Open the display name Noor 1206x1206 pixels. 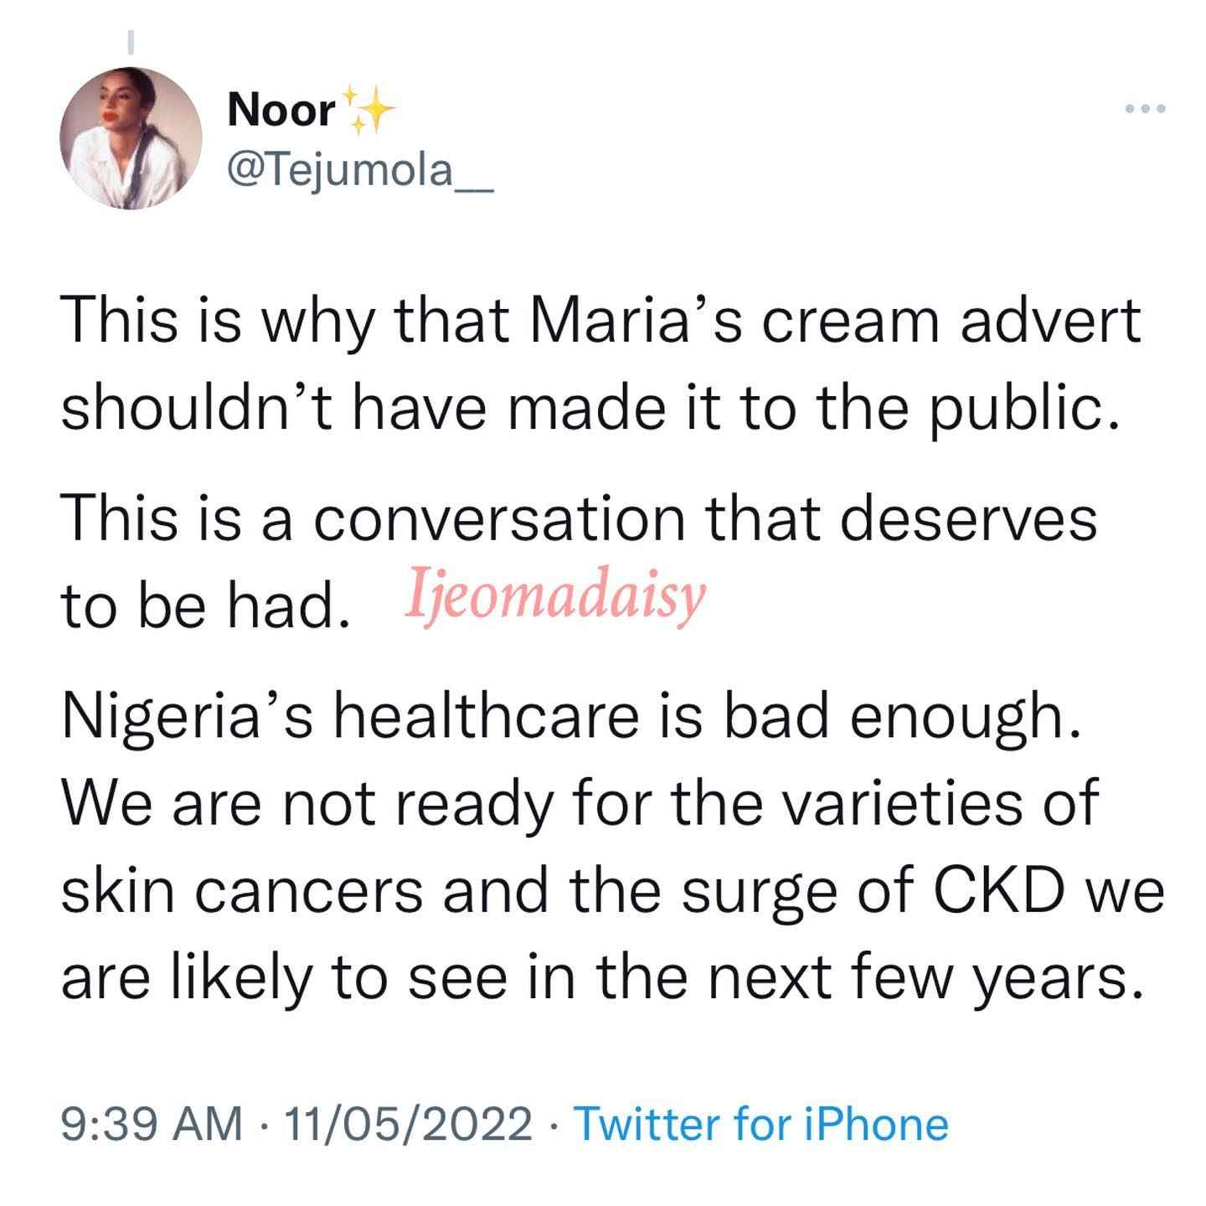(281, 111)
